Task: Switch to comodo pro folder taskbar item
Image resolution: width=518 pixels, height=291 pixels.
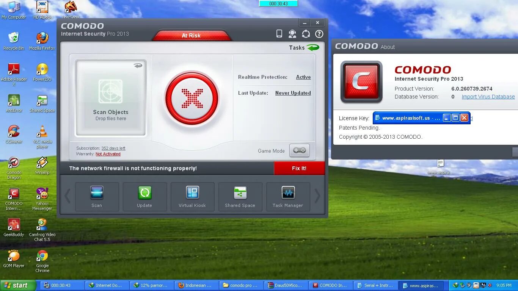Action: pos(241,285)
